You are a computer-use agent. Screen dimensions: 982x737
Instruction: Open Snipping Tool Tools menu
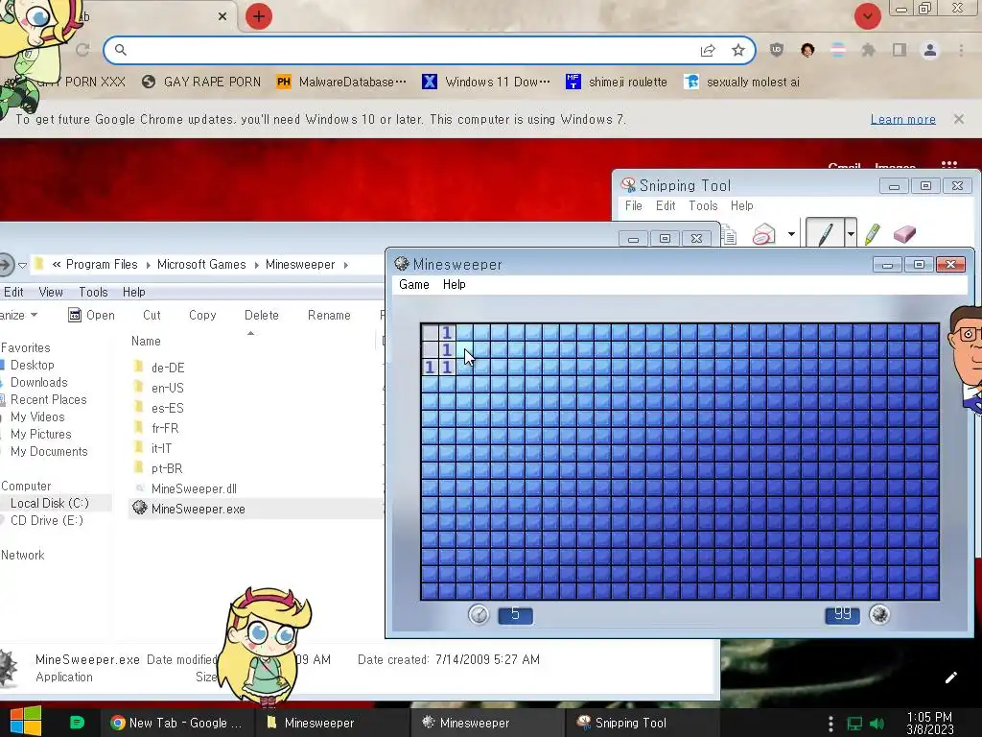(703, 205)
